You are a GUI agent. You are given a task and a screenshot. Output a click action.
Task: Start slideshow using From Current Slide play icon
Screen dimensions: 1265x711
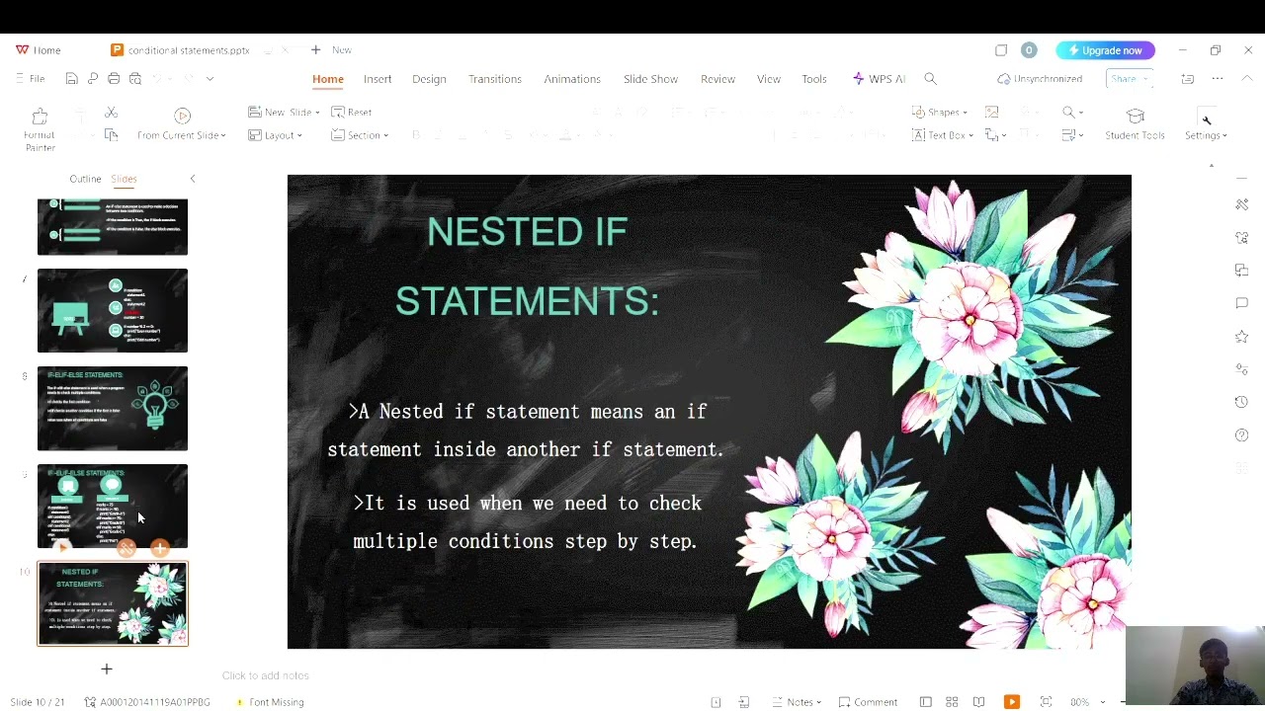(x=182, y=116)
